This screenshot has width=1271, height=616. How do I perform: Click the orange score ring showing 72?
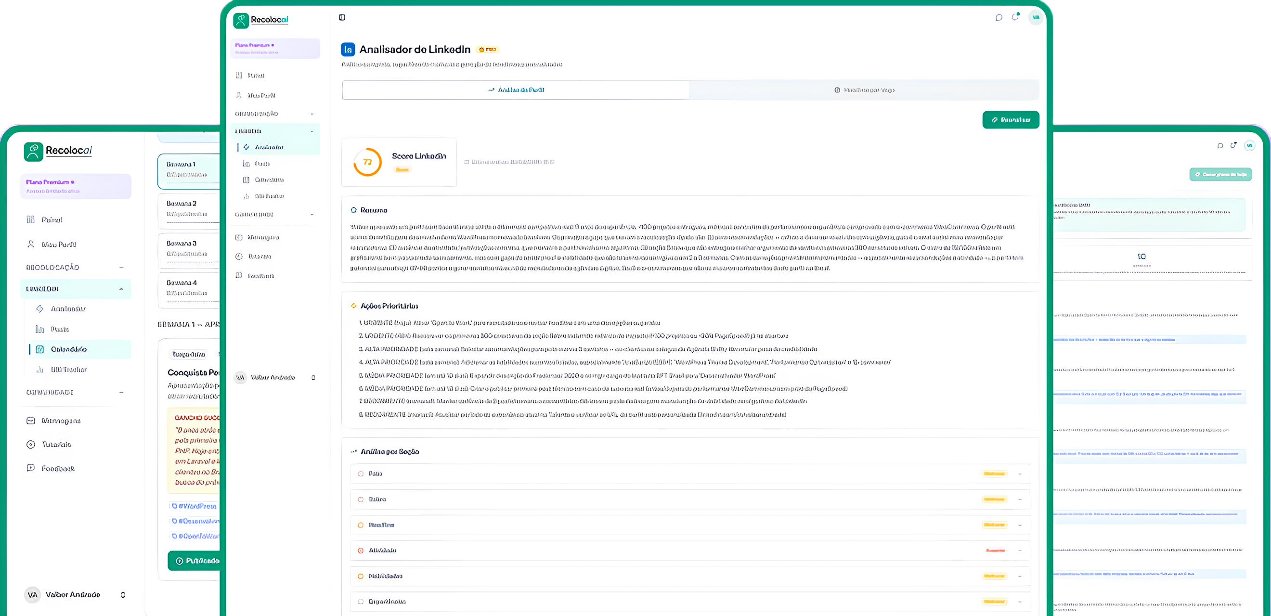(x=368, y=162)
